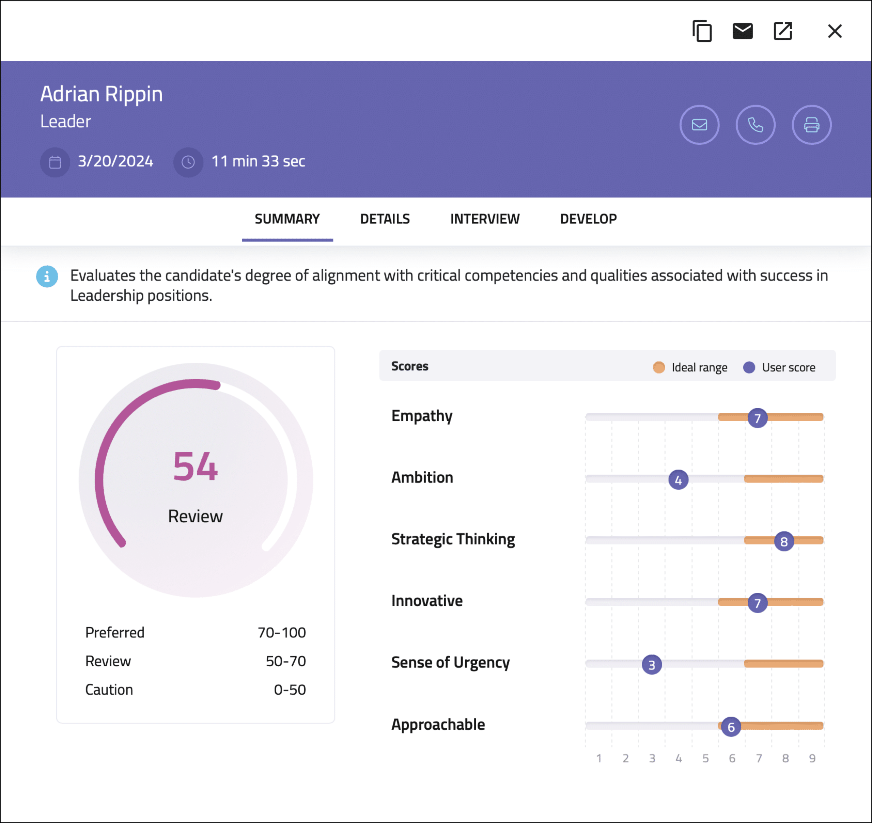Viewport: 872px width, 823px height.
Task: Click the circled print report icon
Action: (811, 125)
